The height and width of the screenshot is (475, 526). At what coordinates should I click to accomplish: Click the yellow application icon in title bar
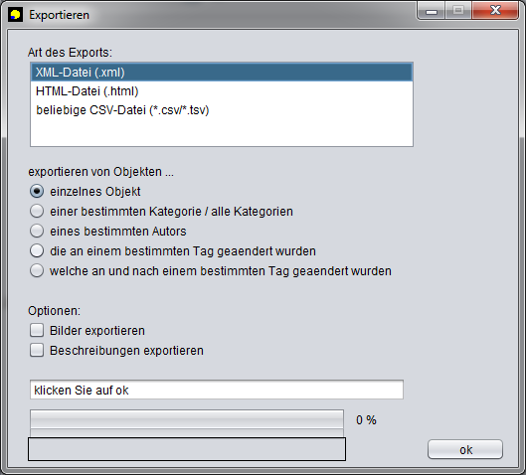(x=15, y=15)
